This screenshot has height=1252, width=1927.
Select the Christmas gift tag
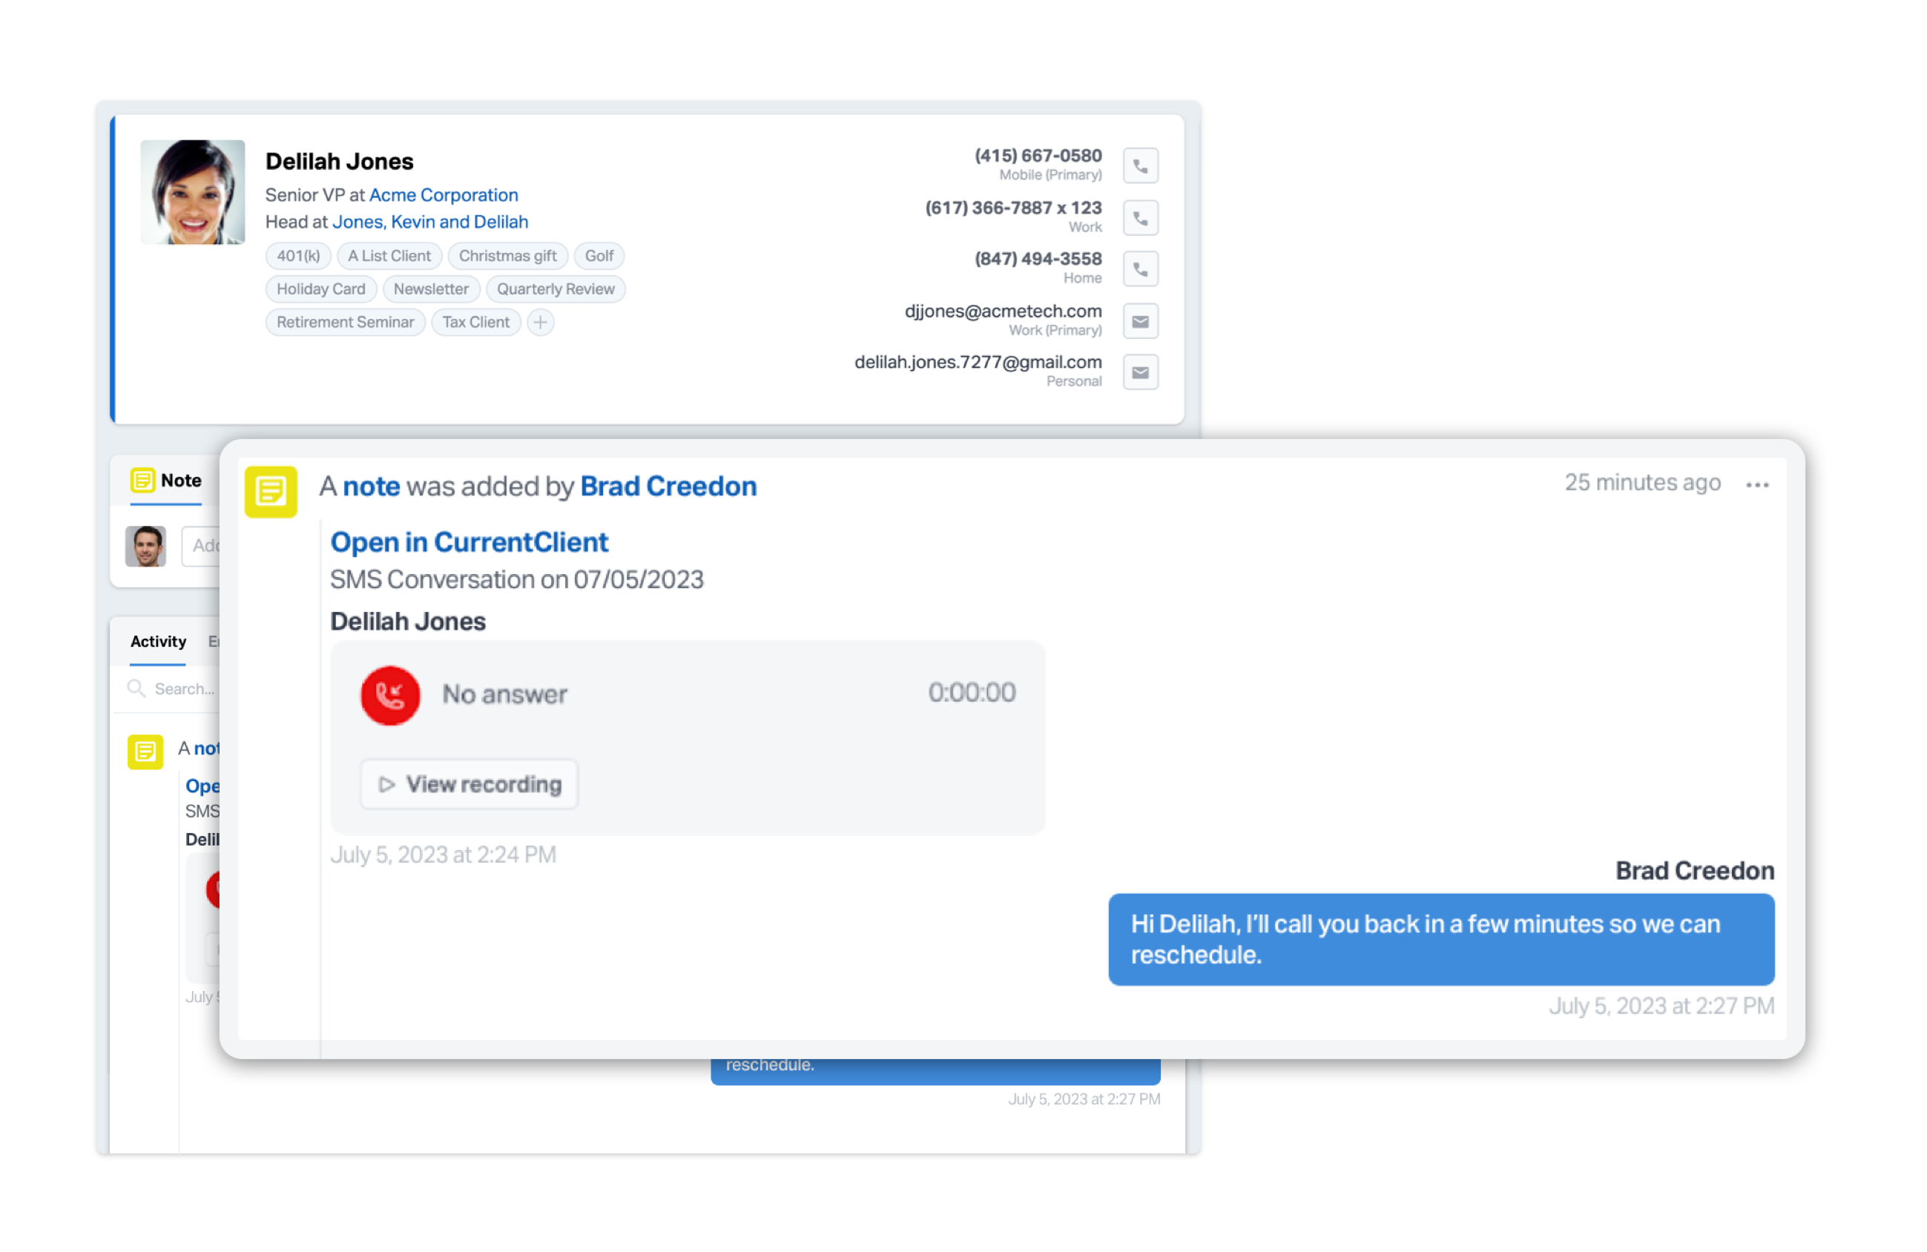click(507, 256)
